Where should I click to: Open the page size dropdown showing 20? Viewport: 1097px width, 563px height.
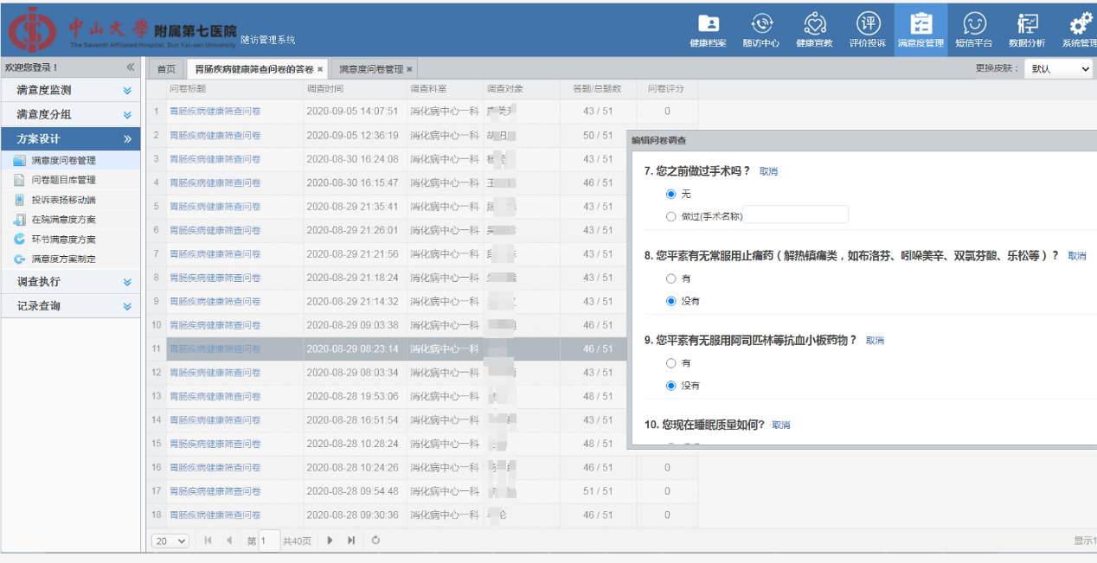click(170, 541)
